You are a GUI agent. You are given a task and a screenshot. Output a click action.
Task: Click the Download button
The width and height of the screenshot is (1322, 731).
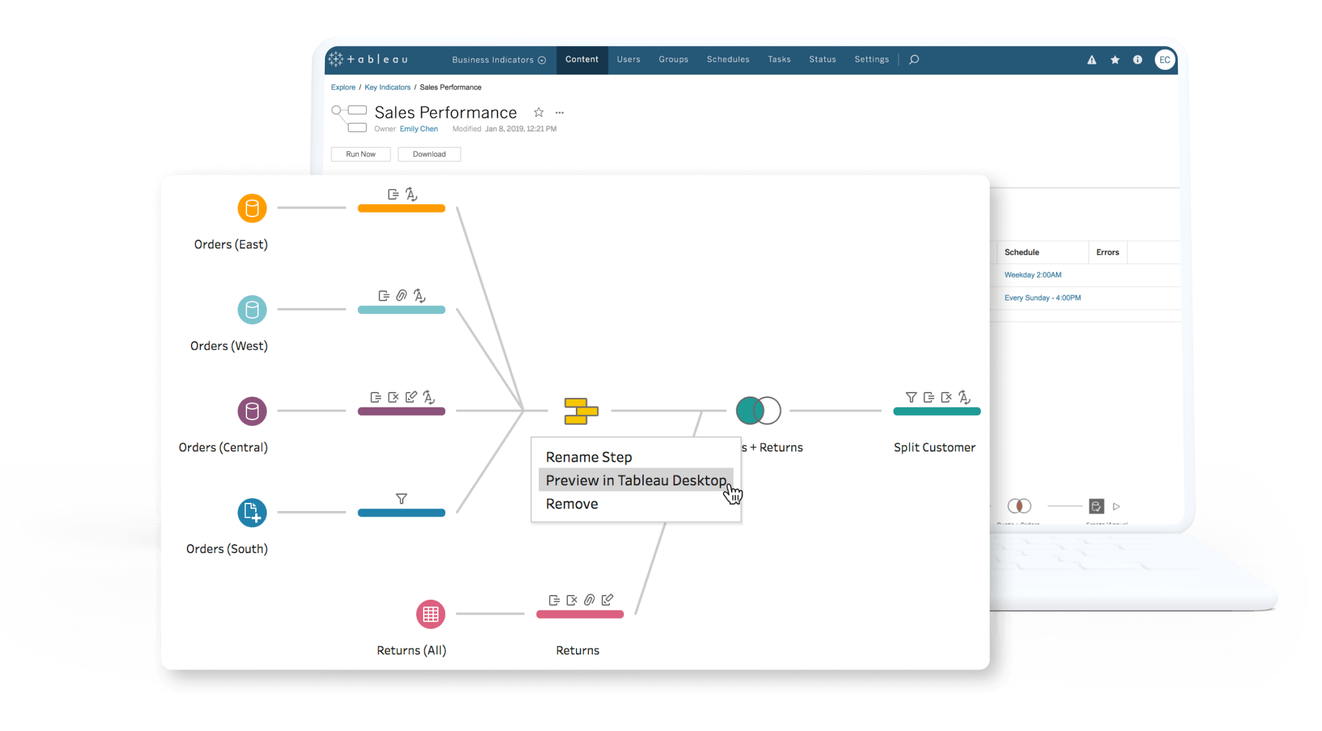[x=430, y=154]
